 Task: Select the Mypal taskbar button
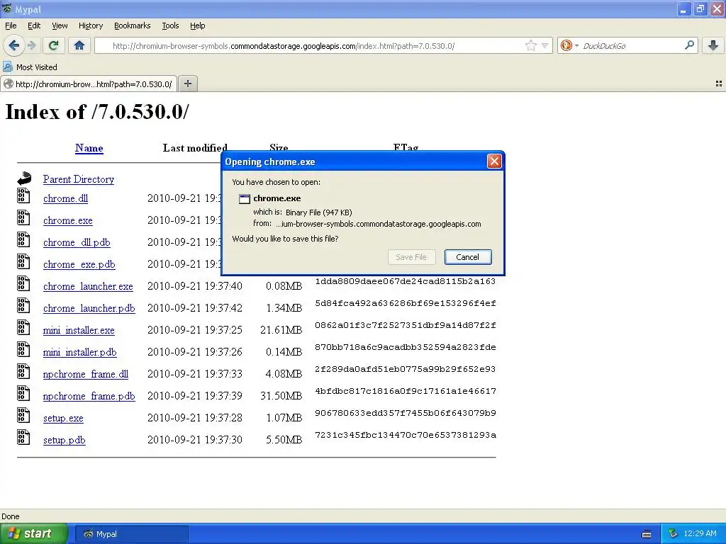(x=132, y=534)
